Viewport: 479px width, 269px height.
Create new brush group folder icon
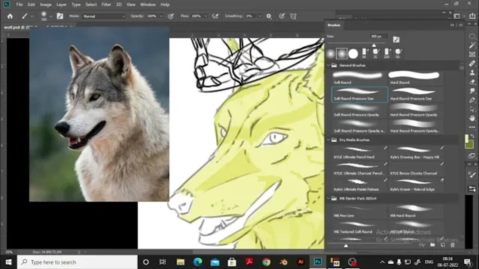click(433, 245)
